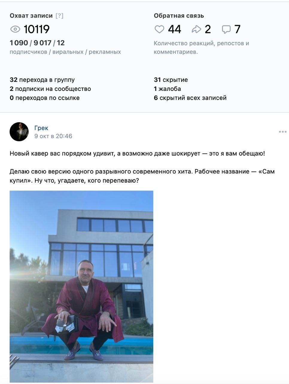The width and height of the screenshot is (289, 384).
Task: Open the three-dots post options menu
Action: point(283,132)
